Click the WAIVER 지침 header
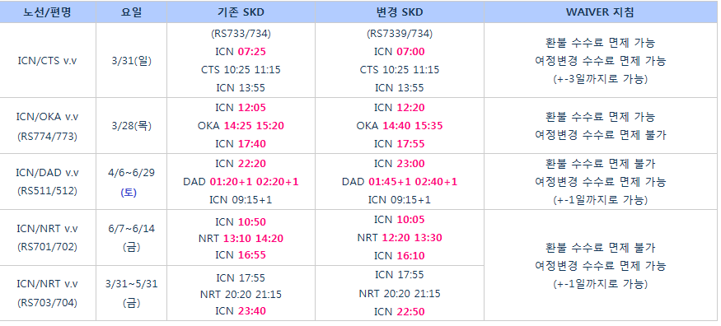This screenshot has height=326, width=721. [x=600, y=12]
